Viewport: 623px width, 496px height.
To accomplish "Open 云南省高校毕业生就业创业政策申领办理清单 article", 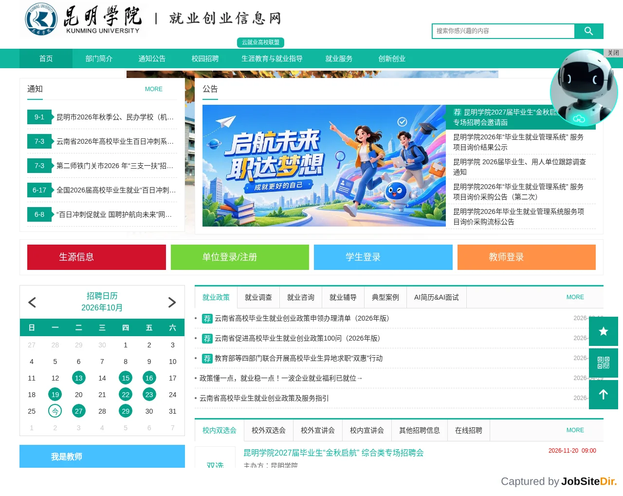I will (x=302, y=318).
